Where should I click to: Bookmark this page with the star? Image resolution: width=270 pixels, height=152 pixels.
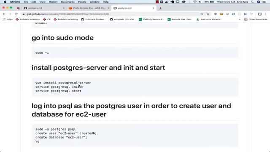click(x=208, y=14)
